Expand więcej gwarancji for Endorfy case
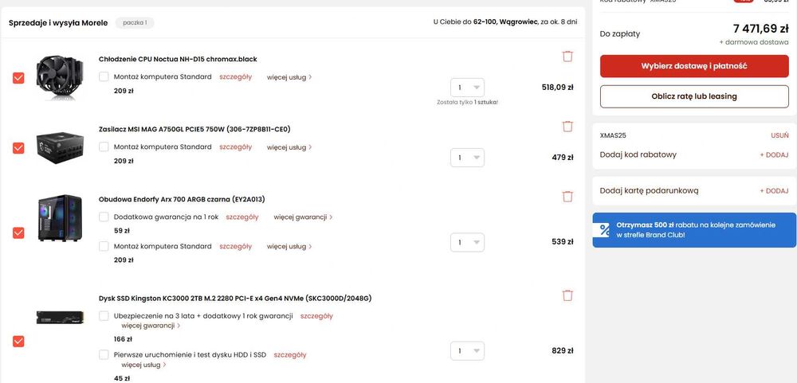 coord(303,217)
